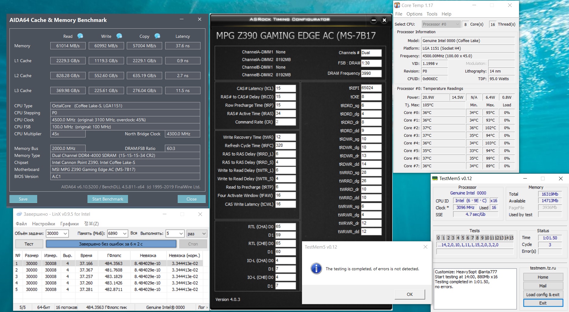Screen dimensions: 569x312
Task: Click the LinX completed progress bar
Action: click(111, 244)
